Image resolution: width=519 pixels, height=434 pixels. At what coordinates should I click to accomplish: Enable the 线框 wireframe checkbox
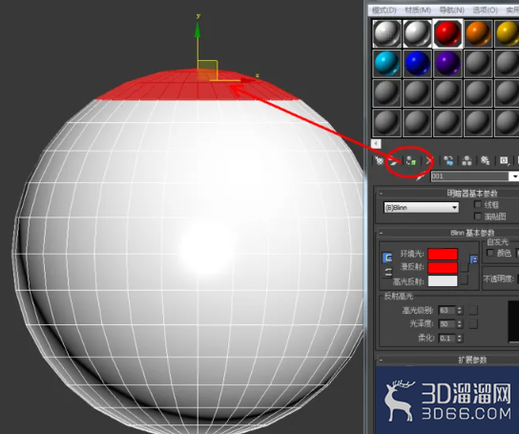pyautogui.click(x=478, y=204)
